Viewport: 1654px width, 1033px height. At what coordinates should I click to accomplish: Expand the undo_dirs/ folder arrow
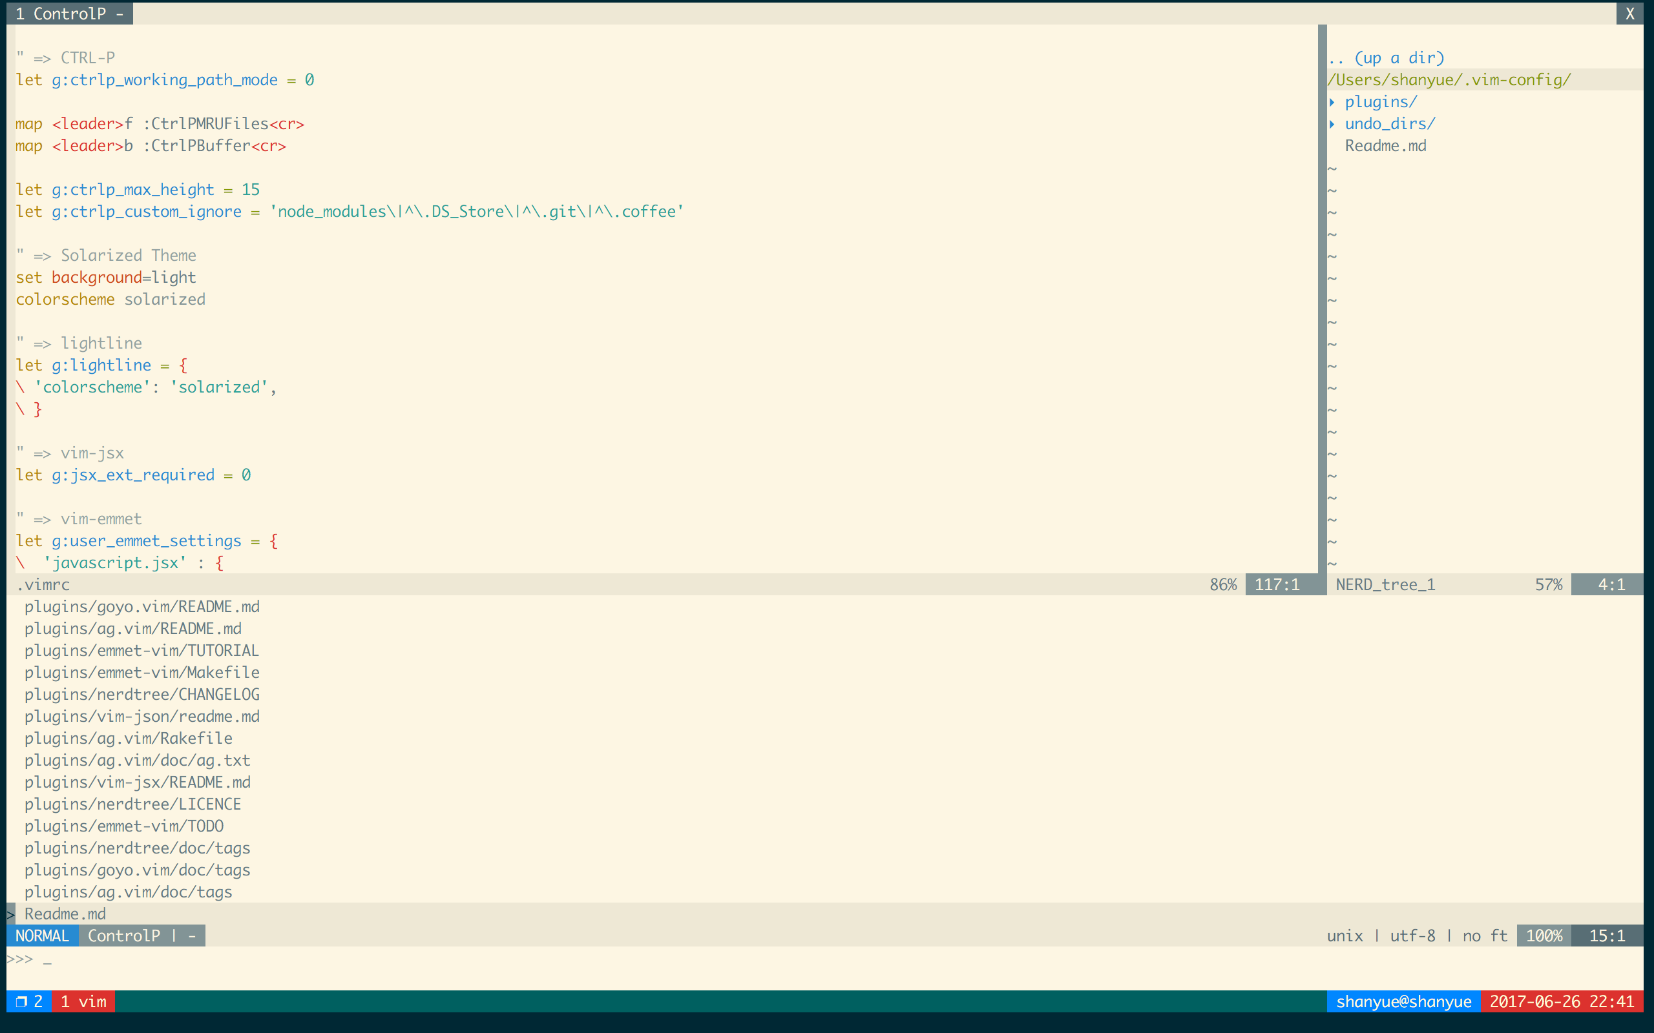click(x=1332, y=125)
